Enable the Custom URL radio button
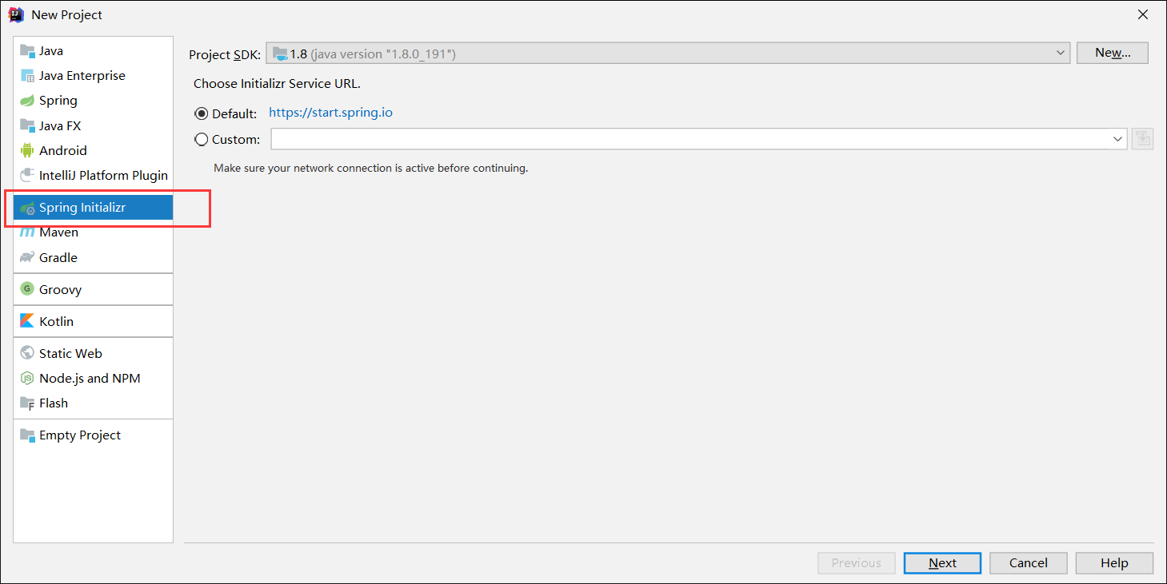The image size is (1167, 584). [202, 139]
